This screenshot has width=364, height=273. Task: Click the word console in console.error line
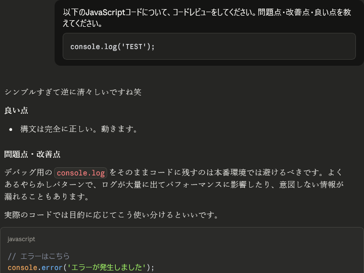pyautogui.click(x=22, y=267)
